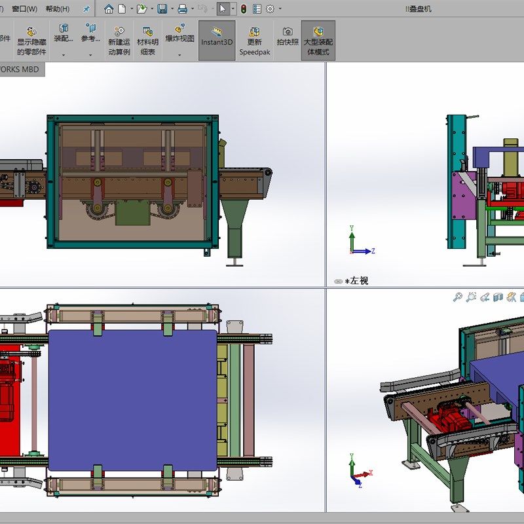Viewport: 524px width, 524px height.
Task: Save the assembly with the floppy disk icon
Action: tap(162, 9)
